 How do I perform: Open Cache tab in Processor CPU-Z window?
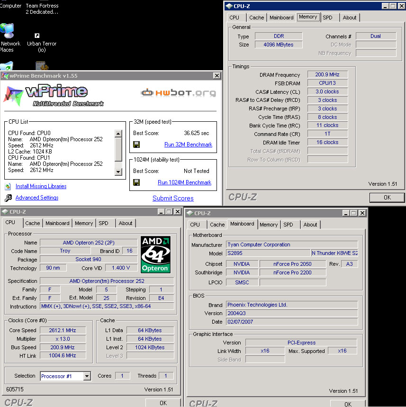[x=32, y=223]
